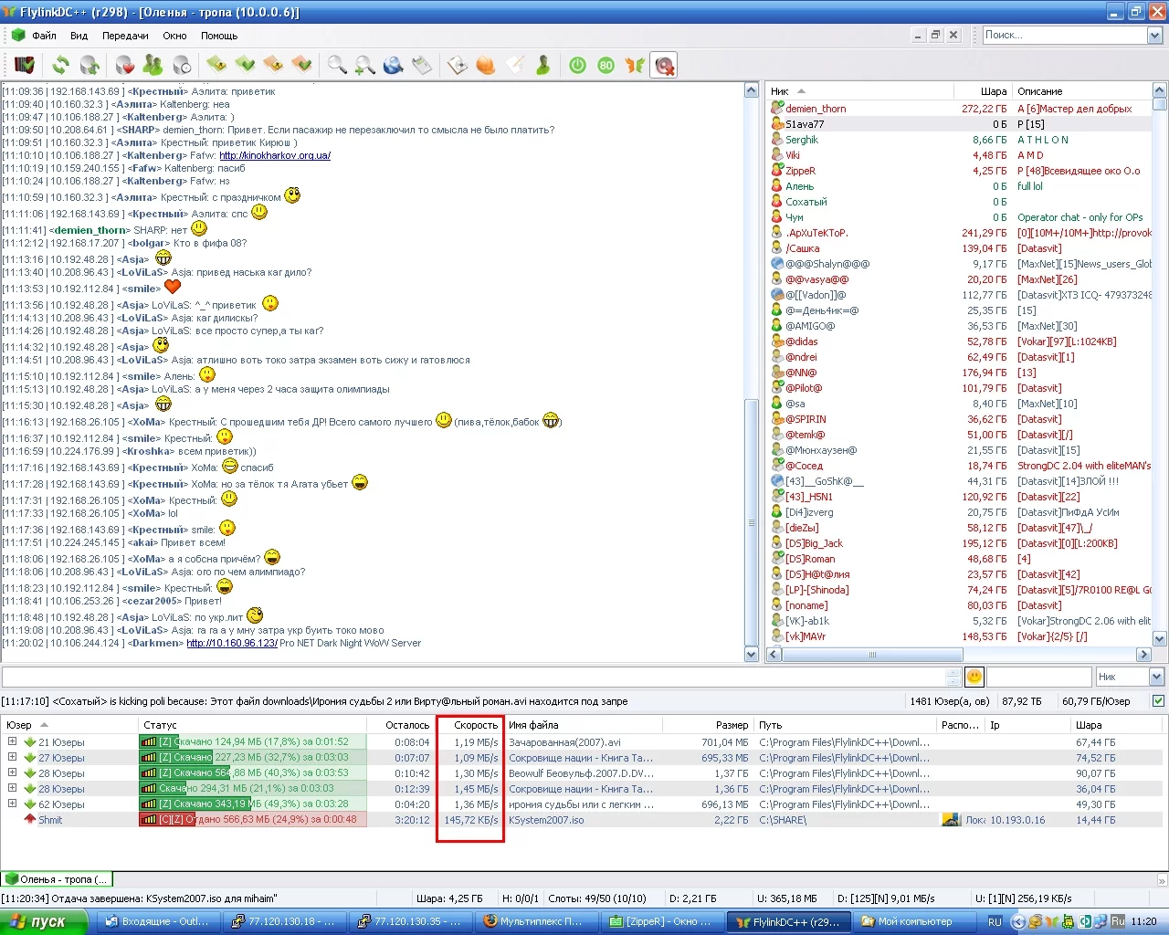The image size is (1169, 935).
Task: Click the orange helmet toolbar icon
Action: click(486, 65)
